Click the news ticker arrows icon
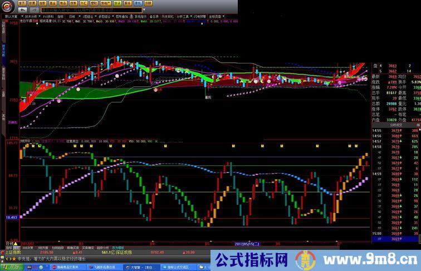 point(5,259)
